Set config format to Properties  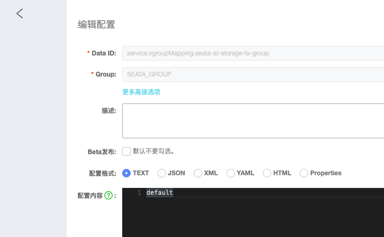click(304, 173)
